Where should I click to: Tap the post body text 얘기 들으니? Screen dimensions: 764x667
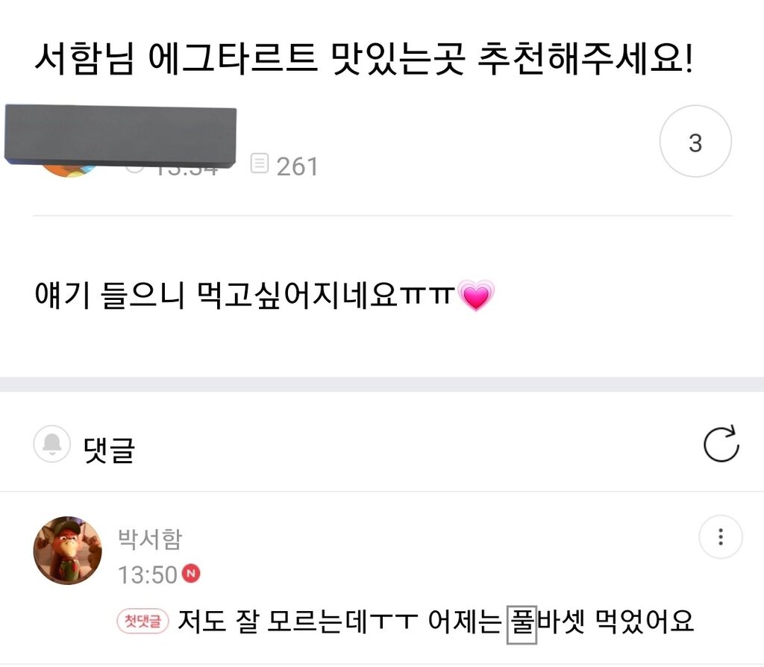click(x=109, y=295)
